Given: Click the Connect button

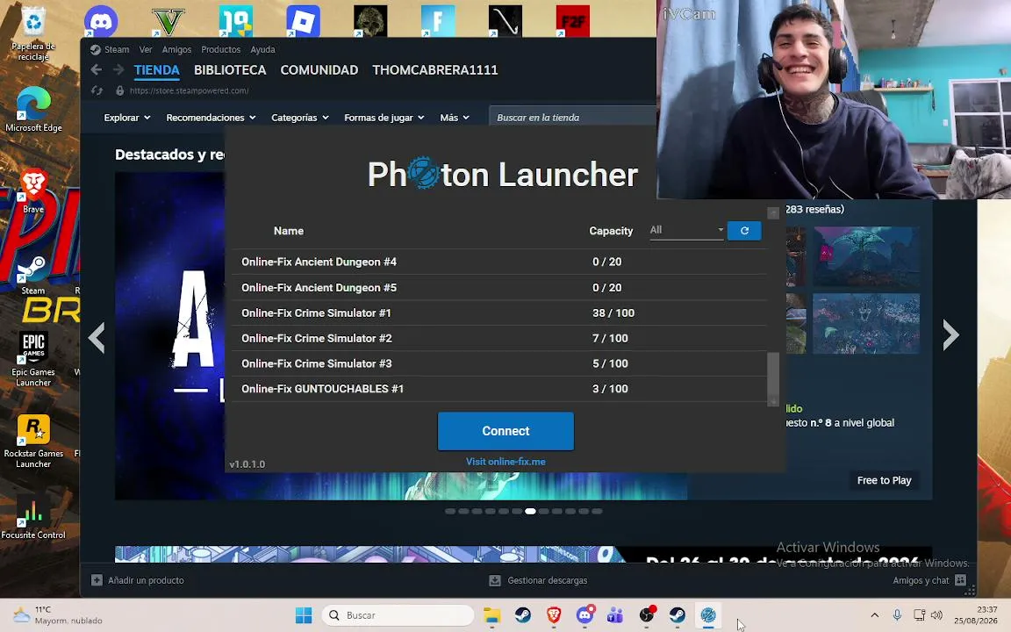Looking at the screenshot, I should pos(505,431).
